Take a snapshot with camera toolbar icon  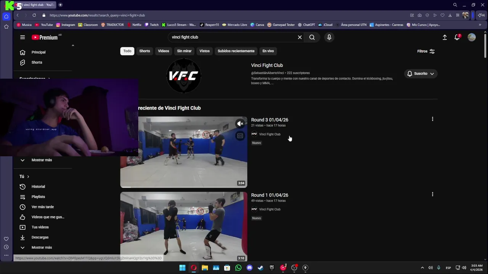(419, 15)
